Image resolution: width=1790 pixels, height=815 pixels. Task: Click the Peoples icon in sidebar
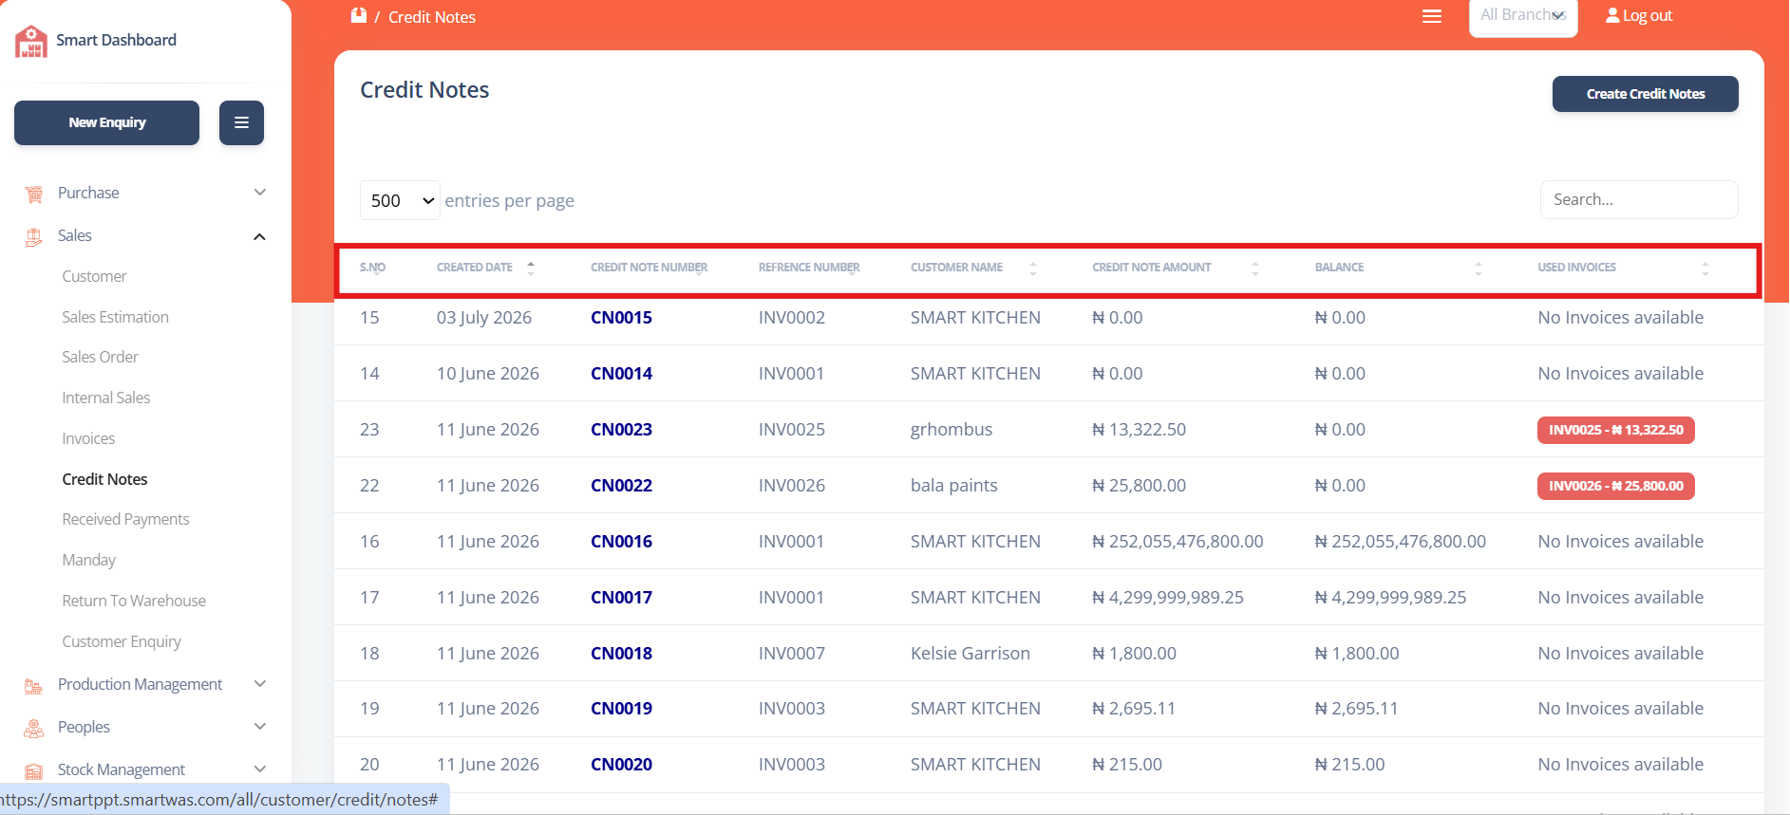point(34,728)
